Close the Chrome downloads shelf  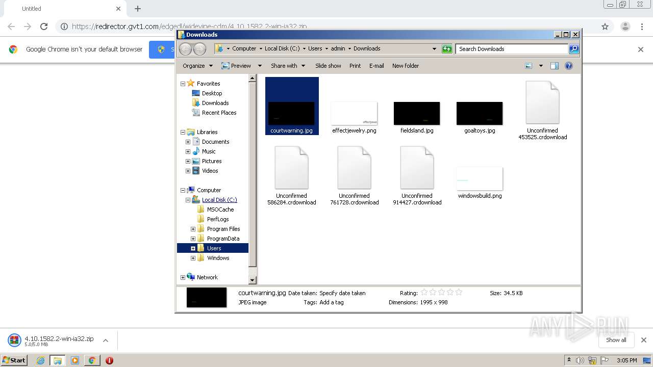(x=643, y=340)
